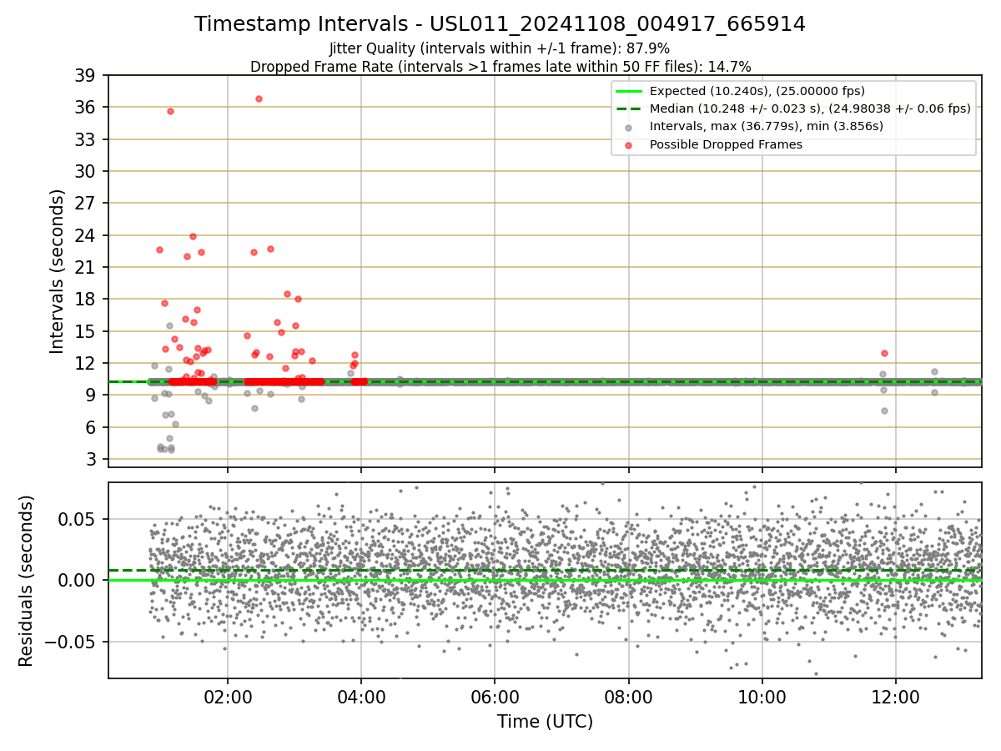Select the 'Expected (10.240s), (25.00000 fps)' legend entry
The image size is (1001, 751).
pyautogui.click(x=757, y=91)
